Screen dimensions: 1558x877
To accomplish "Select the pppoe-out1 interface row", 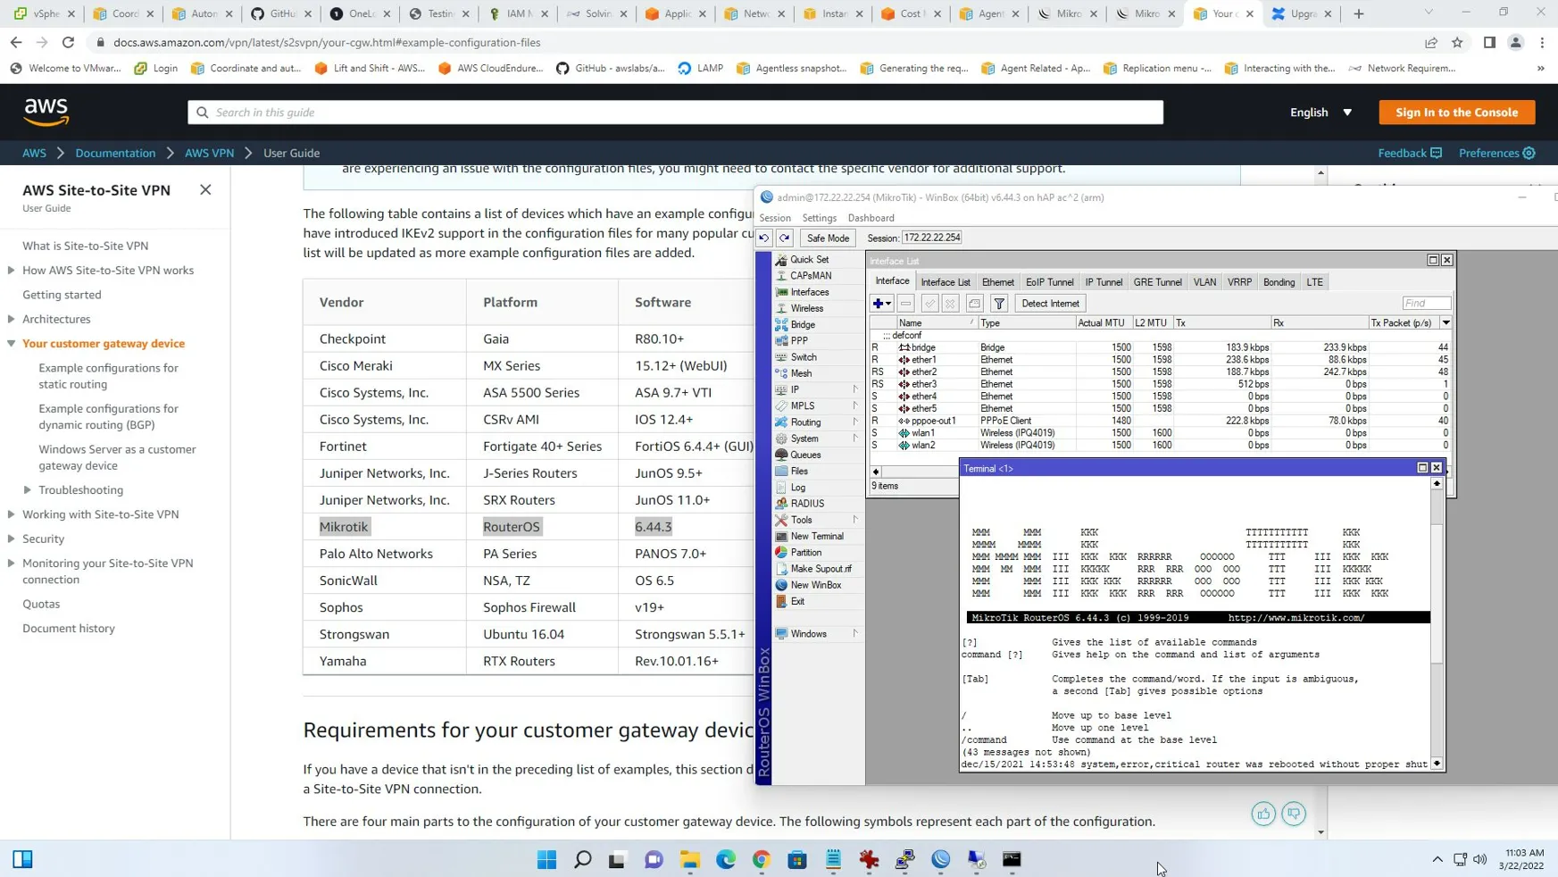I will point(1160,421).
